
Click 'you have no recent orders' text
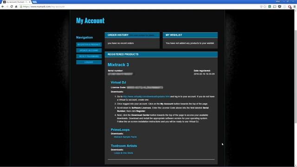click(121, 43)
